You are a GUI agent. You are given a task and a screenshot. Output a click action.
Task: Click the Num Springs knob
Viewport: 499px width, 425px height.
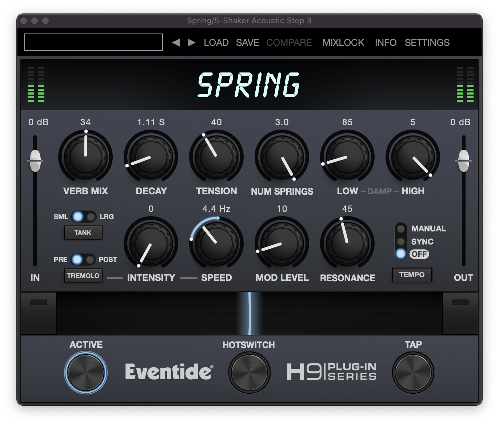tap(282, 156)
